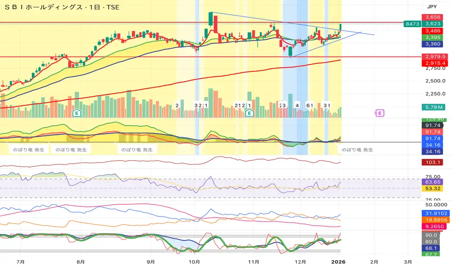Open the JPY currency selector
The height and width of the screenshot is (267, 452).
tap(432, 7)
